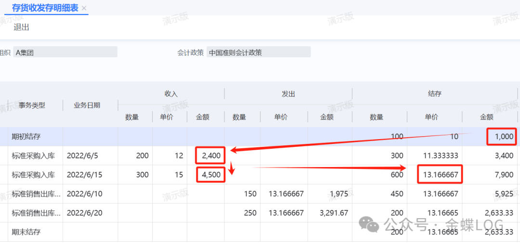Viewport: 520px width, 246px height.
Task: Click the 组织 field showing A集团
Action: [x=65, y=52]
